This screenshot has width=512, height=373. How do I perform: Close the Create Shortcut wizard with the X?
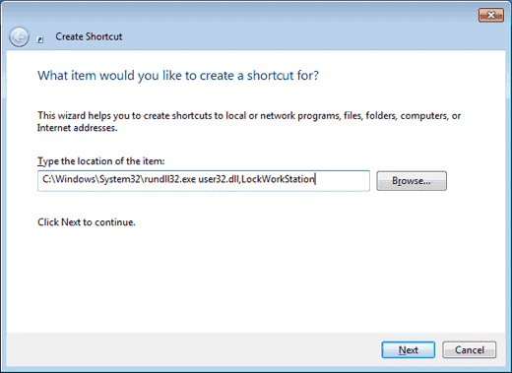[491, 15]
